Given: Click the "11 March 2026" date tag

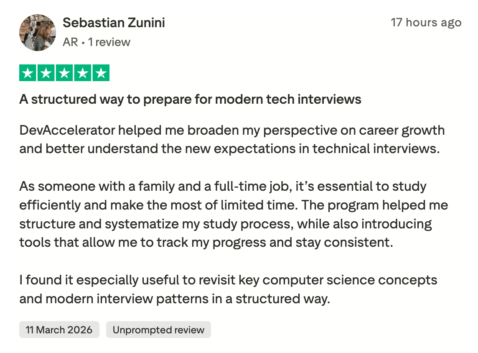Looking at the screenshot, I should click(59, 330).
